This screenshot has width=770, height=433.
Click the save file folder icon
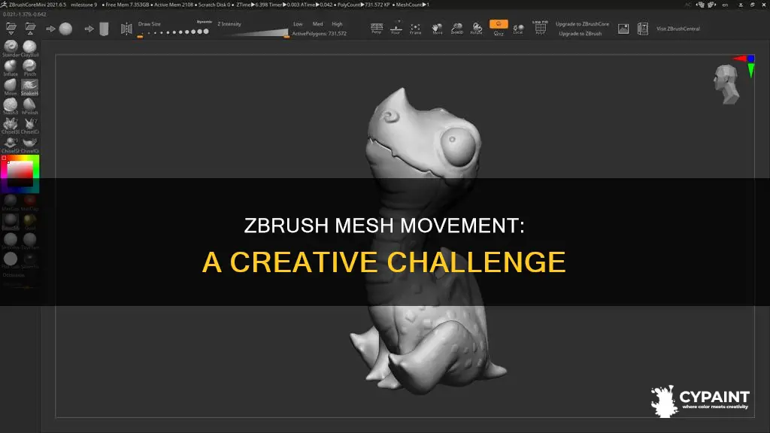tap(30, 29)
